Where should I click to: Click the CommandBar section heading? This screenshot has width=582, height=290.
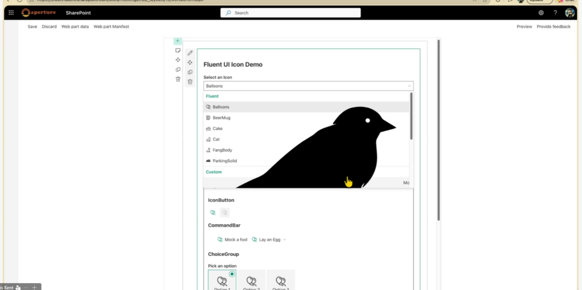coord(224,225)
